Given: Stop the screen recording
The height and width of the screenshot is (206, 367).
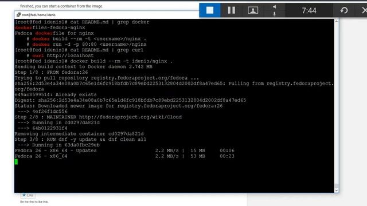Looking at the screenshot, I should (210, 10).
